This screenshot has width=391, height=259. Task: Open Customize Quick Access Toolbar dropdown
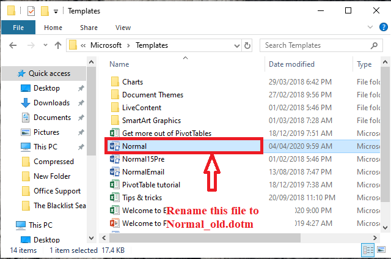[56, 11]
